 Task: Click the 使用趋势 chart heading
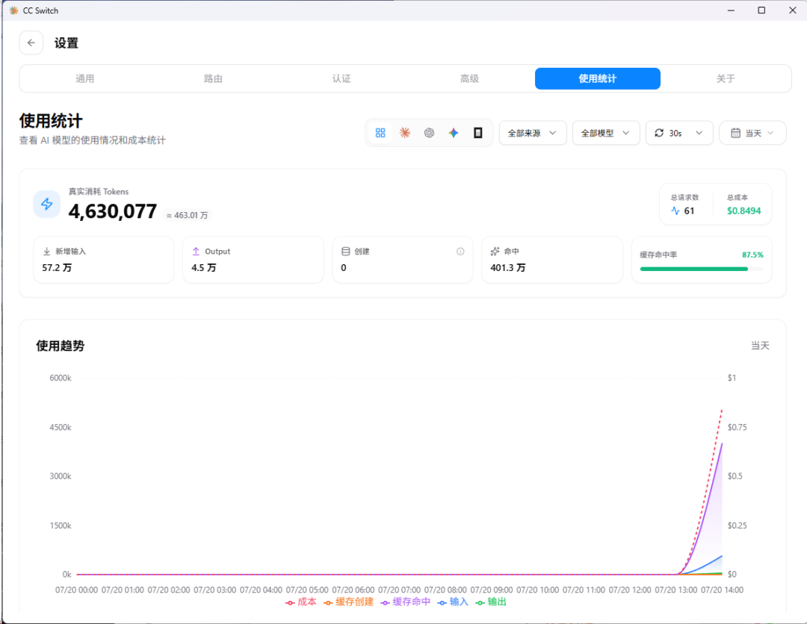(x=61, y=346)
